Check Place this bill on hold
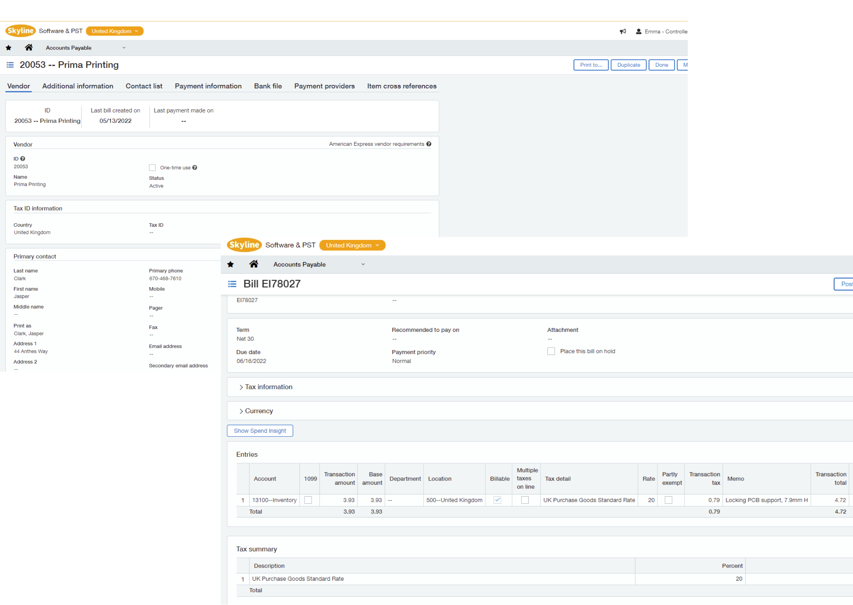Screen dimensions: 853x605 point(551,351)
